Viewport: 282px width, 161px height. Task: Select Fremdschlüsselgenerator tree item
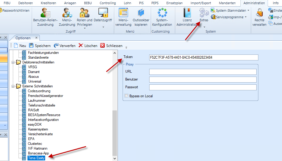point(45,96)
